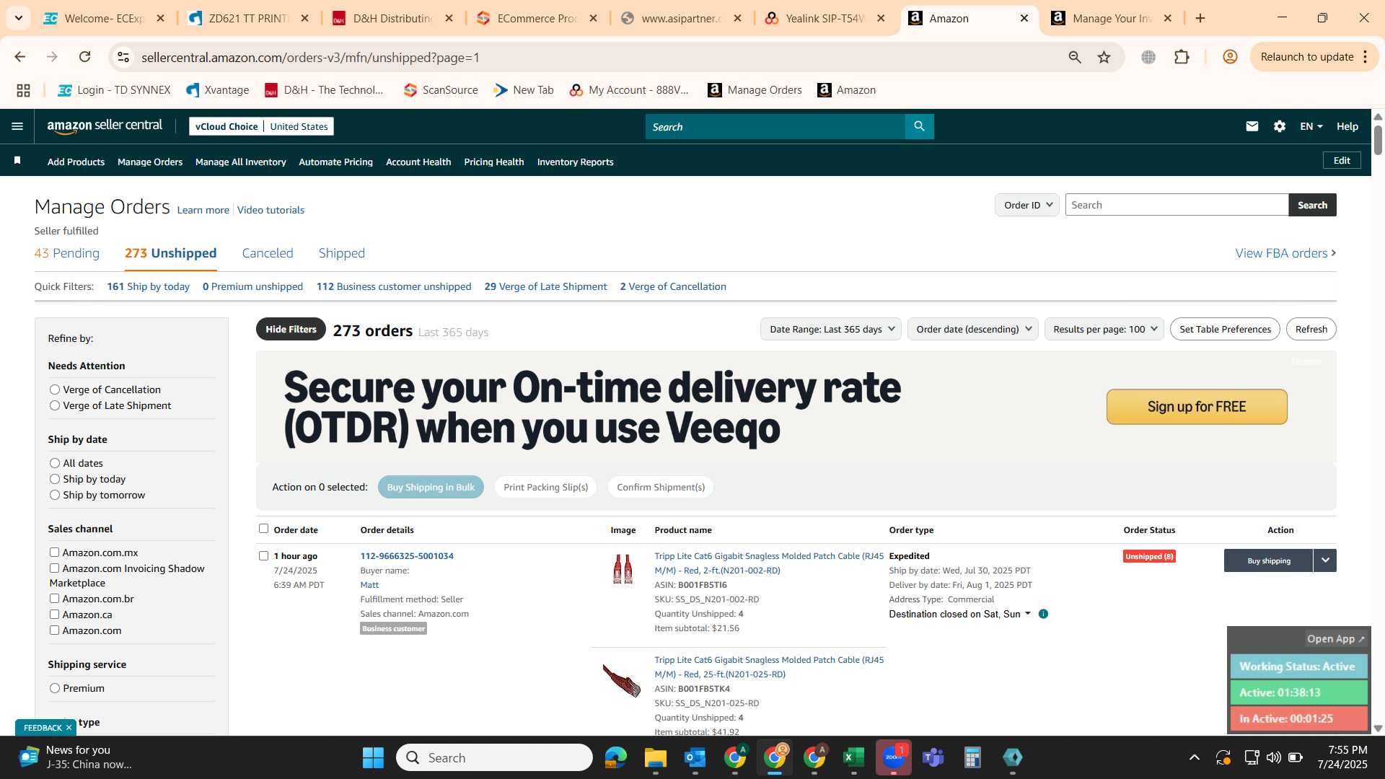Open the Order ID search type dropdown
The image size is (1385, 779).
coord(1027,205)
